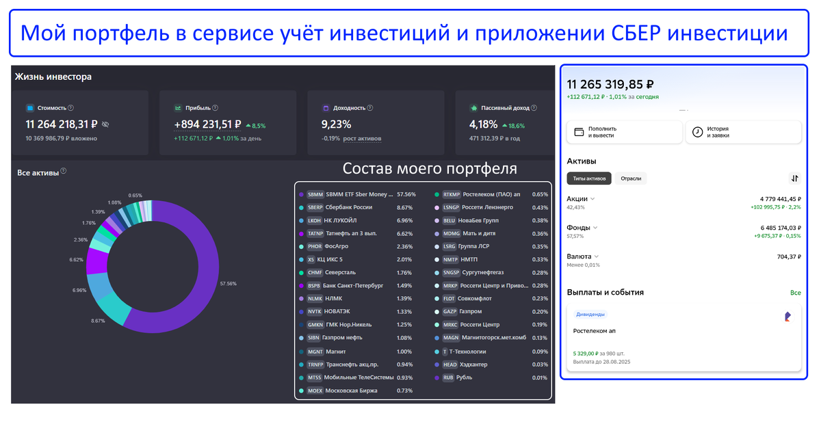Open the help icon next to Все активы
Screen dimensions: 821x424
[x=63, y=172]
